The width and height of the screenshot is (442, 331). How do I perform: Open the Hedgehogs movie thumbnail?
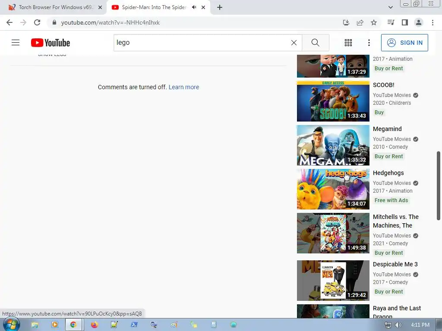pyautogui.click(x=333, y=189)
